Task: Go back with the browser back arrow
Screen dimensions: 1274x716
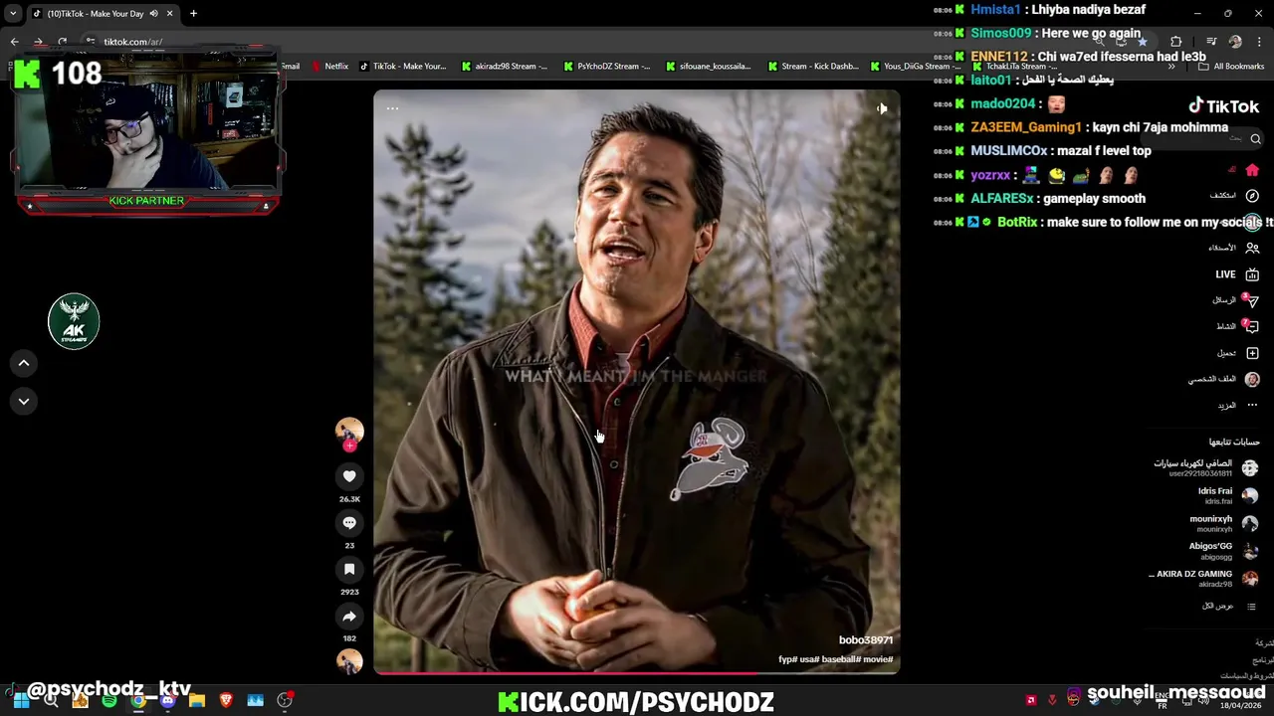Action: (x=14, y=42)
